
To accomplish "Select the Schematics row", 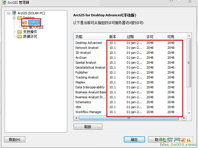I will tap(130, 102).
